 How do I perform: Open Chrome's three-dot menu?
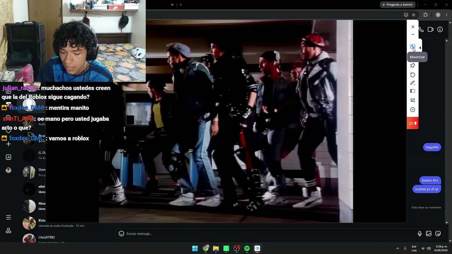446,15
